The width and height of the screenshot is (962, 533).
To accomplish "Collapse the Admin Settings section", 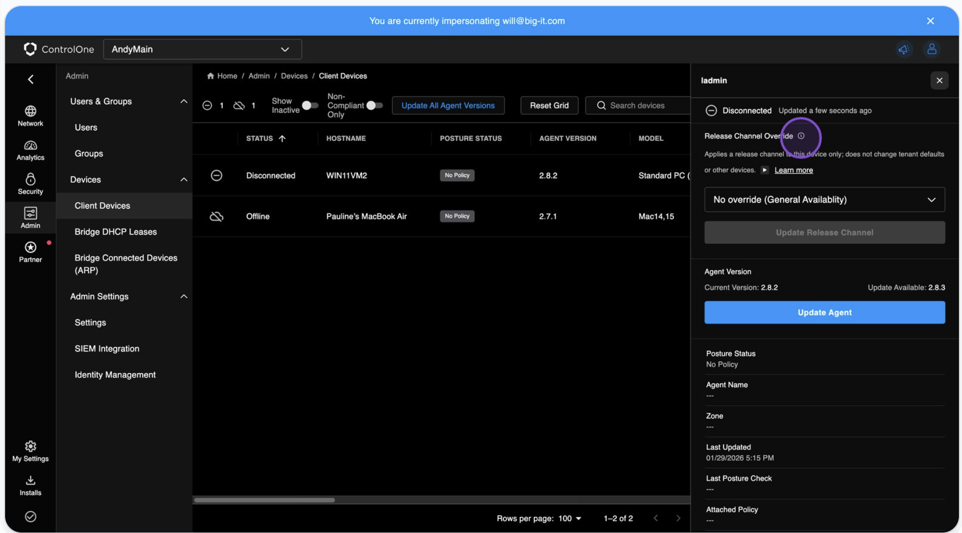I will pos(183,296).
